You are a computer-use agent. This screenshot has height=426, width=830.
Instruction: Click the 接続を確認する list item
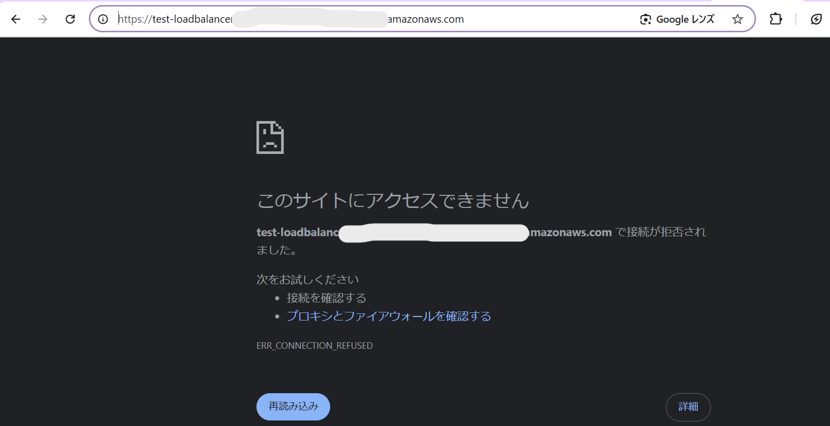326,298
